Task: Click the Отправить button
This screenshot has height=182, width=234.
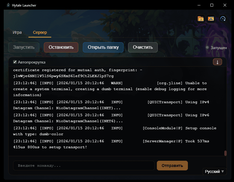Action: (x=172, y=166)
